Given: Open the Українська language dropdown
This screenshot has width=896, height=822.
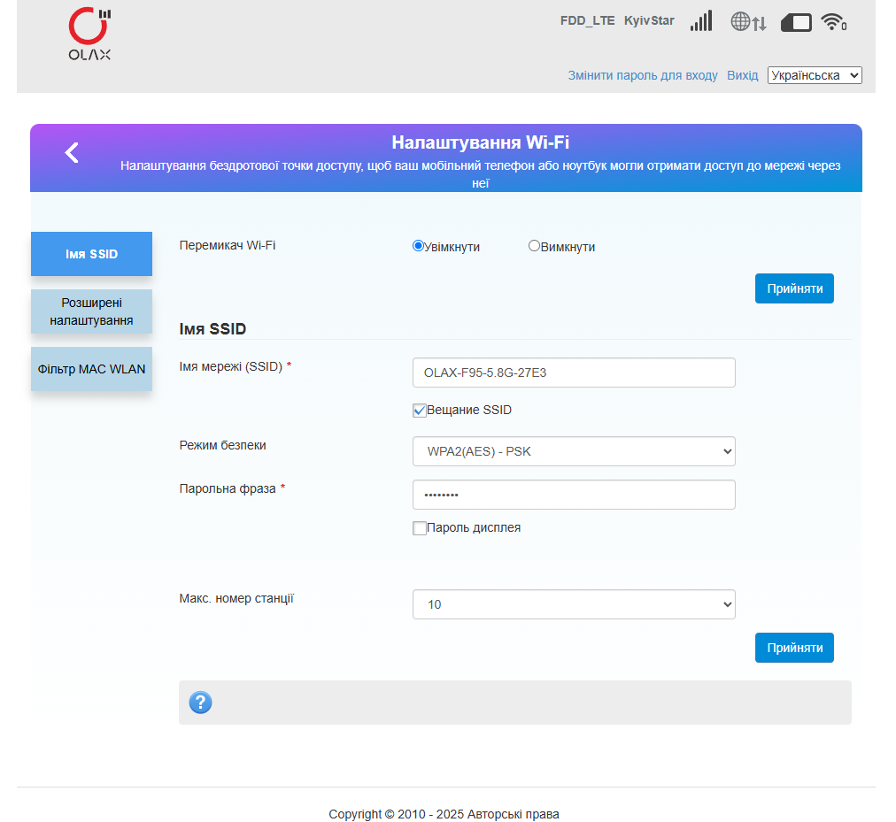Looking at the screenshot, I should coord(815,75).
